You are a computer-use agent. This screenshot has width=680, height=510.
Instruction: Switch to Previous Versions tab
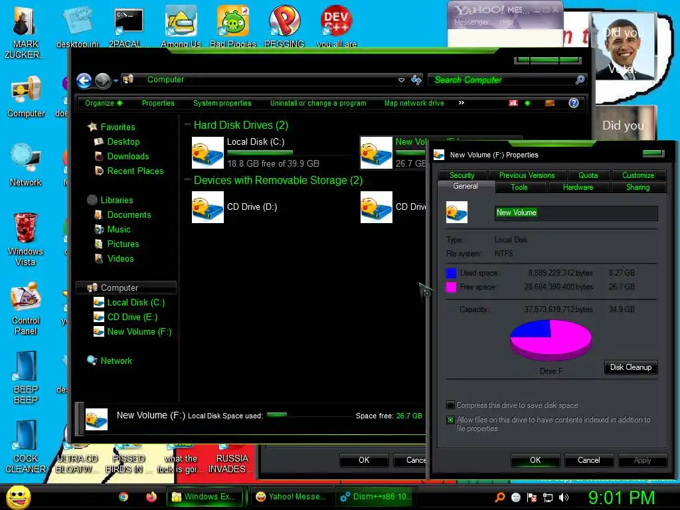pyautogui.click(x=527, y=175)
